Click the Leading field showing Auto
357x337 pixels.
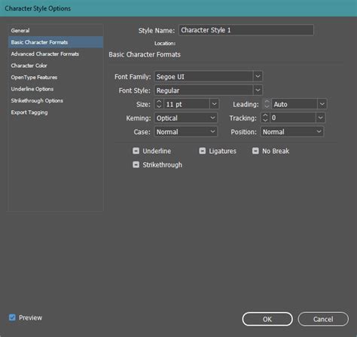click(x=294, y=104)
